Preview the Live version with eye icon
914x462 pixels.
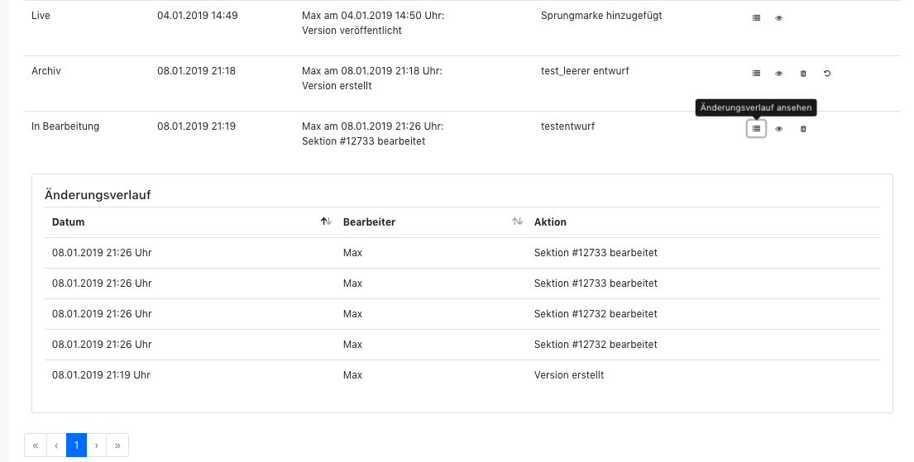(779, 18)
